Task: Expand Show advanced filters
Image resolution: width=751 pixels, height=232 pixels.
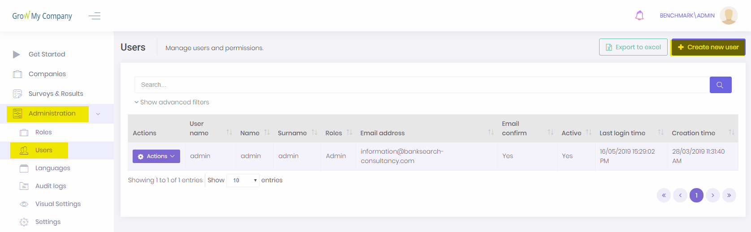Action: pyautogui.click(x=172, y=102)
